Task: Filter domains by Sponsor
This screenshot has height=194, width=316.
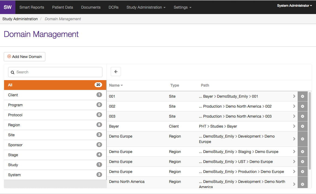Action: pyautogui.click(x=55, y=145)
